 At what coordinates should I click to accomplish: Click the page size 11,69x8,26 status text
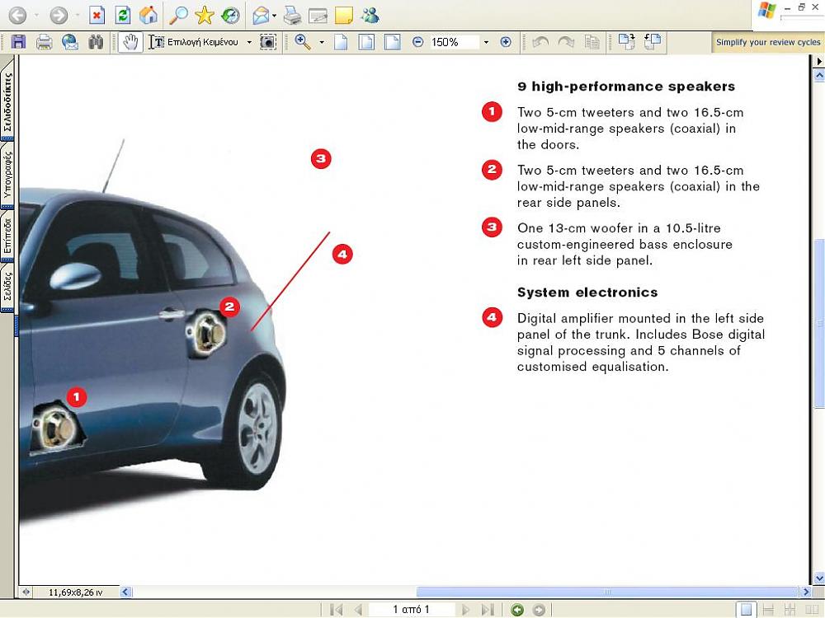click(x=76, y=592)
